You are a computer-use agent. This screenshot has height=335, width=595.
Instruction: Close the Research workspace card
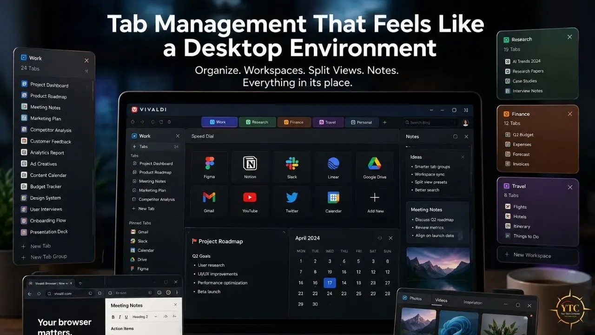(569, 37)
